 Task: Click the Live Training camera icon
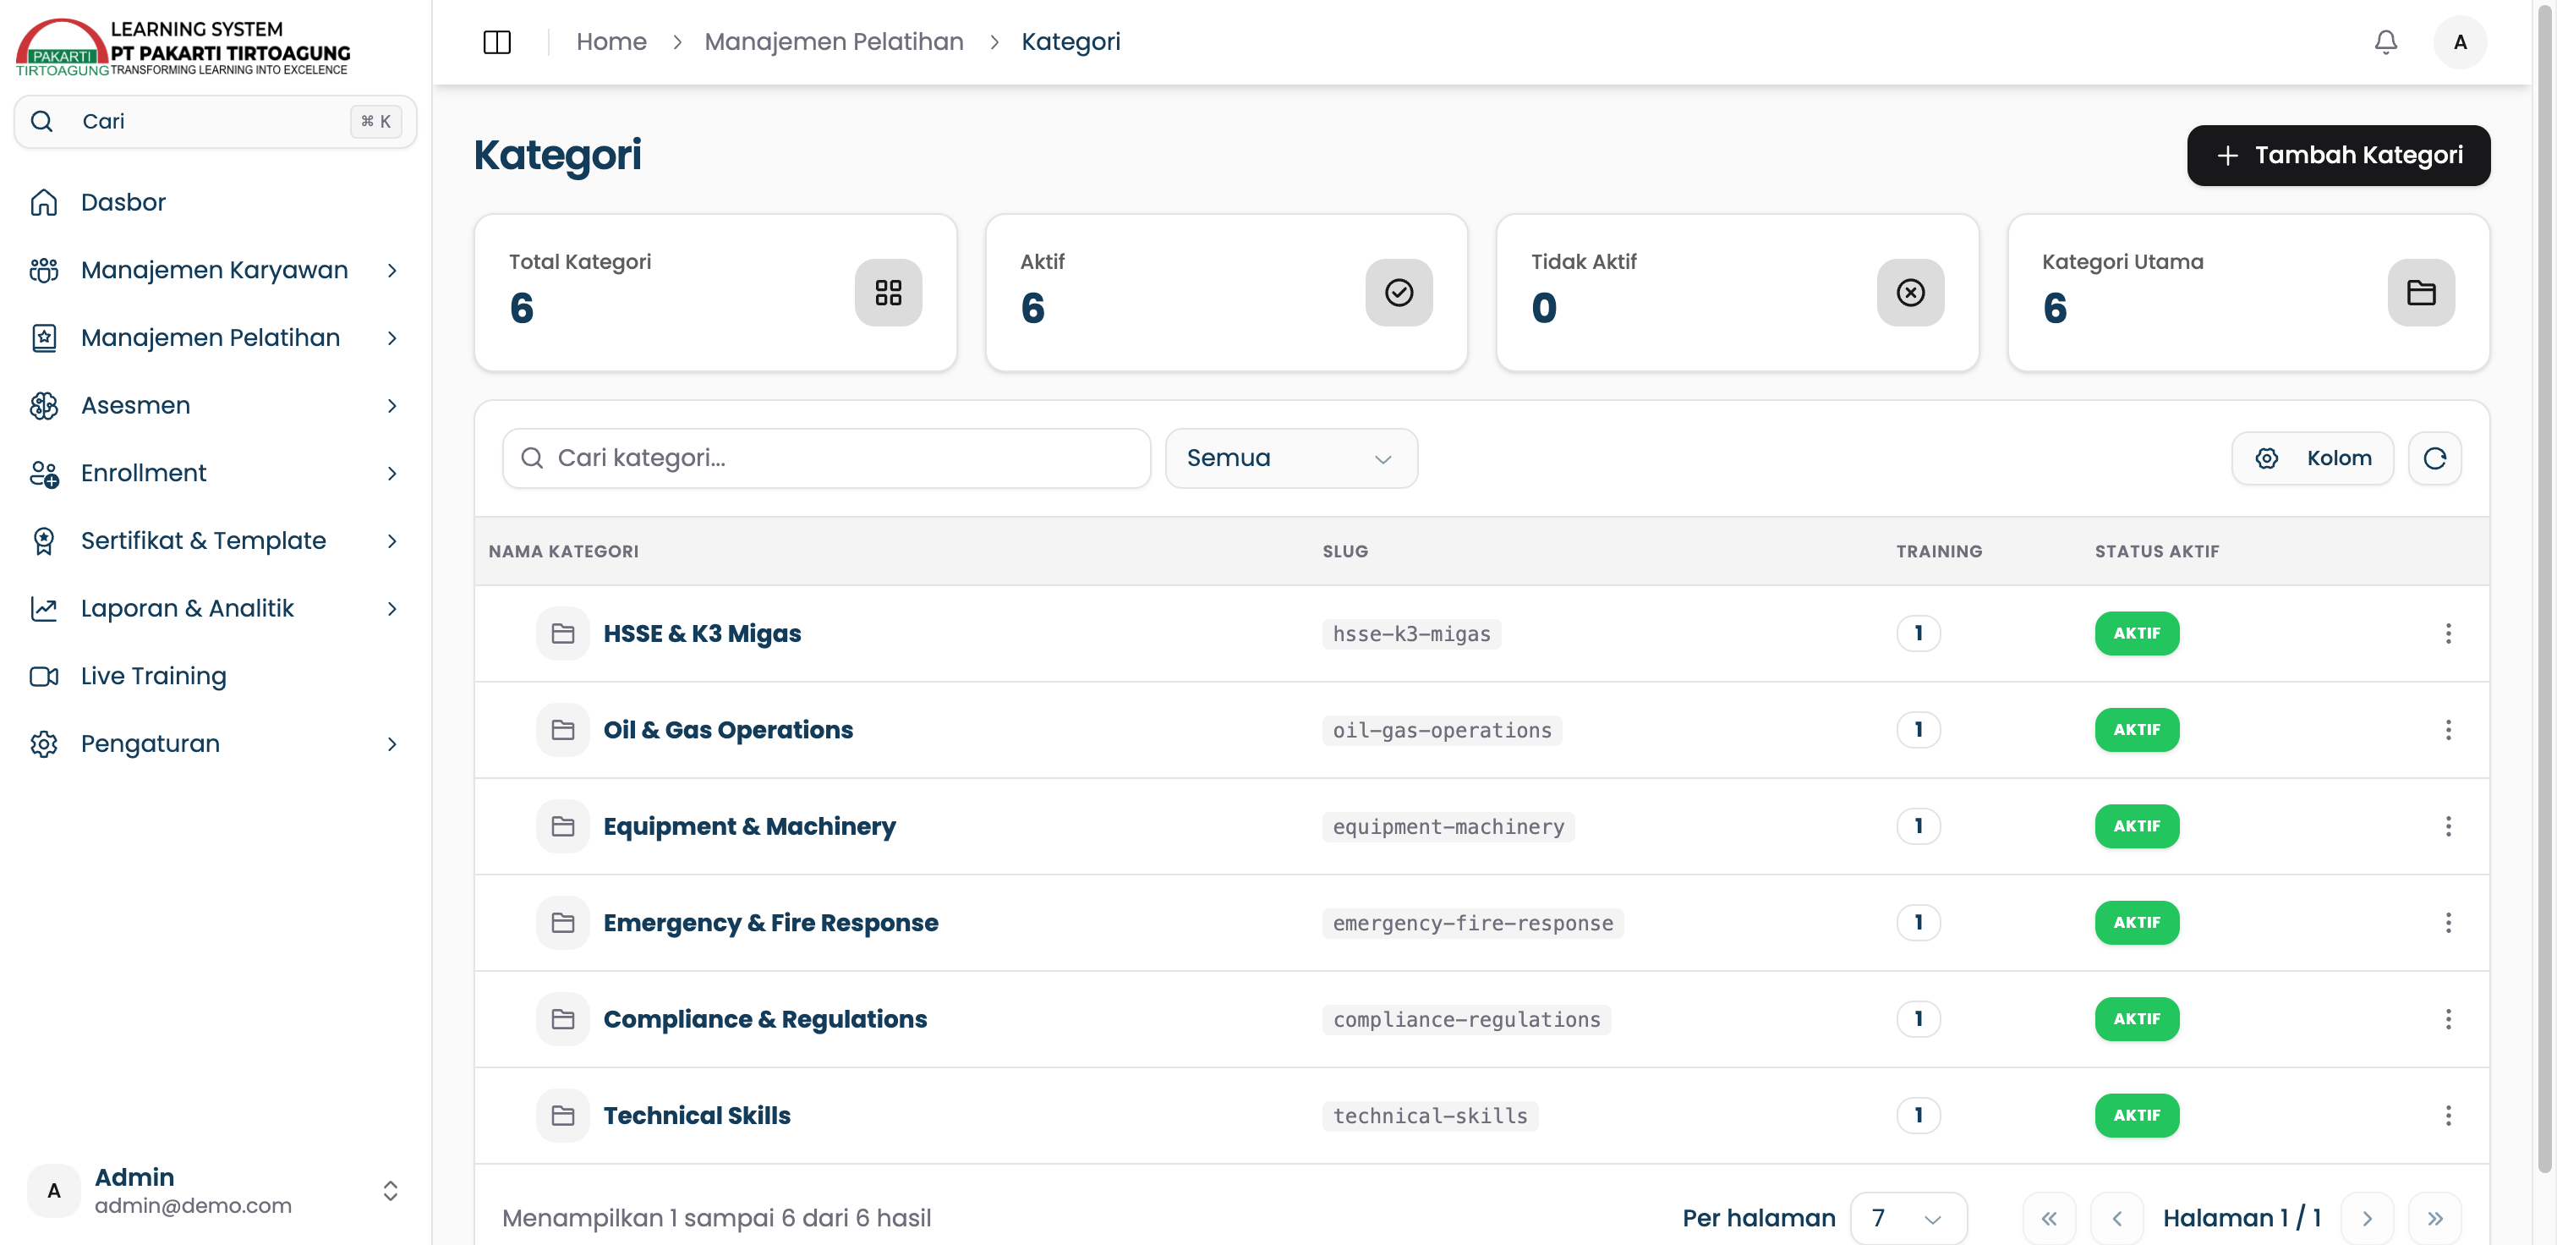44,675
